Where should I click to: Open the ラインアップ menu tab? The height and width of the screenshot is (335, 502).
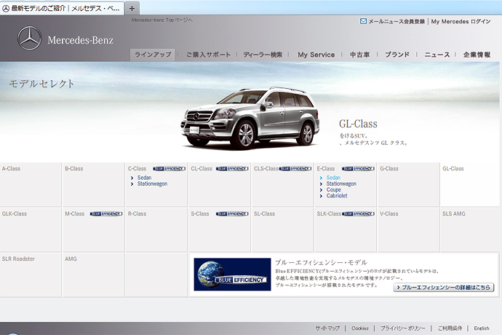tap(153, 55)
